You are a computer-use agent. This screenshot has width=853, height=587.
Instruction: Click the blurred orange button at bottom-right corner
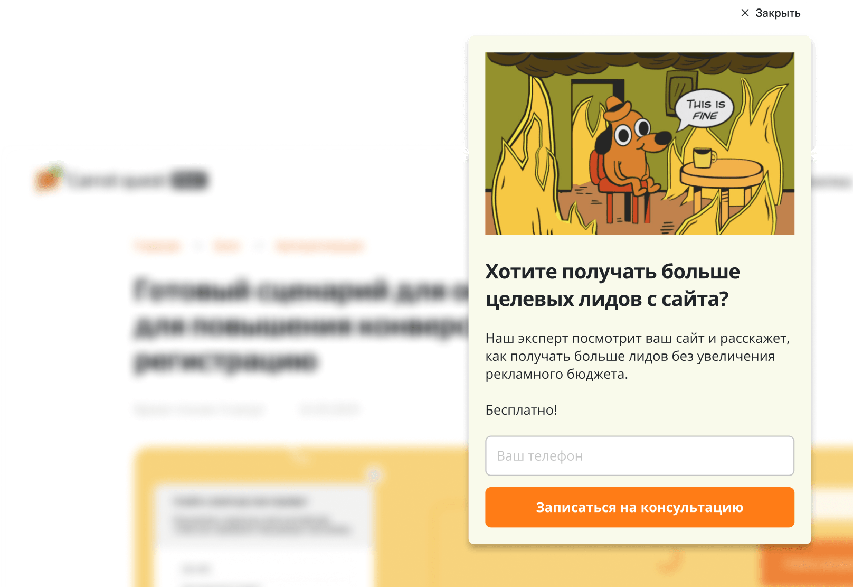(x=807, y=563)
